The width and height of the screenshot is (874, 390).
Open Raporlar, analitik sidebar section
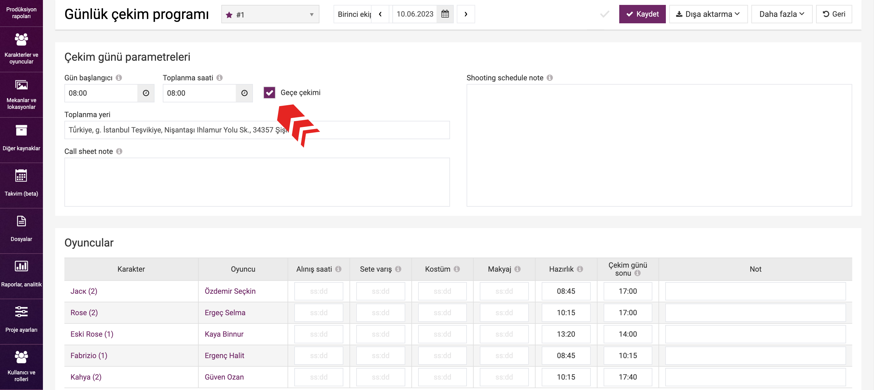pyautogui.click(x=21, y=276)
